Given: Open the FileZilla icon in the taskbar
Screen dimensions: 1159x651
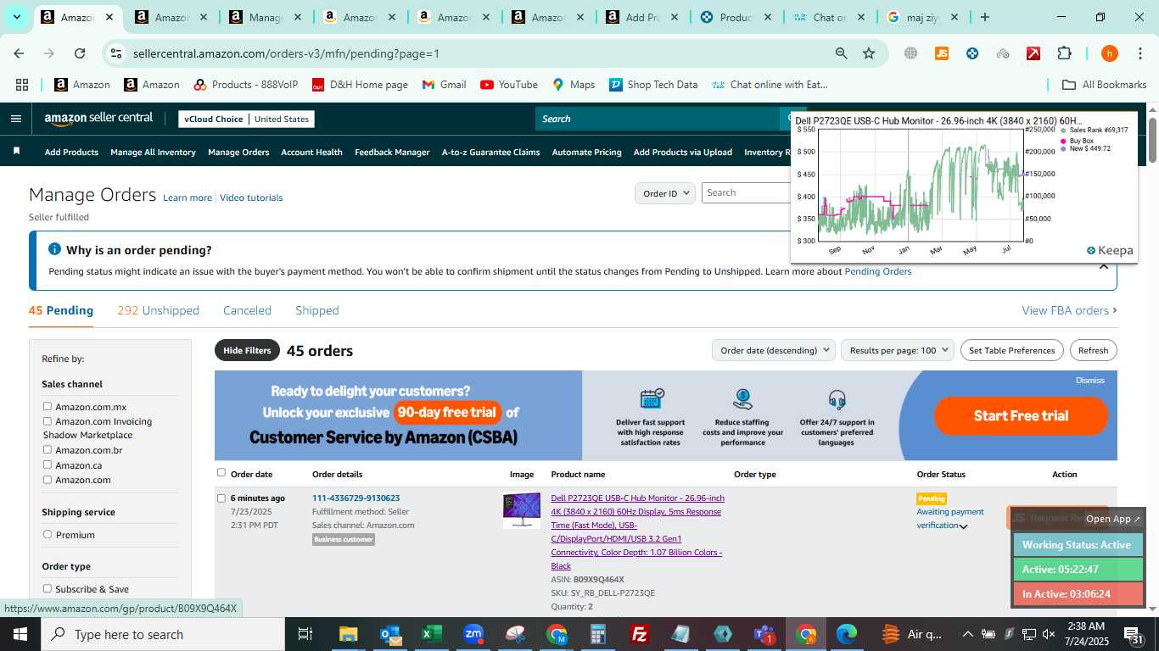Looking at the screenshot, I should [640, 634].
